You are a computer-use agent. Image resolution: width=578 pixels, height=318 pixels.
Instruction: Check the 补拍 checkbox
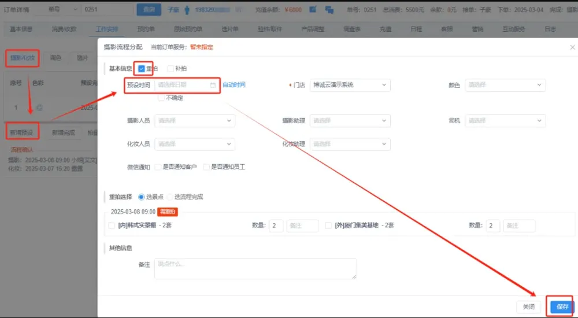[x=170, y=68]
